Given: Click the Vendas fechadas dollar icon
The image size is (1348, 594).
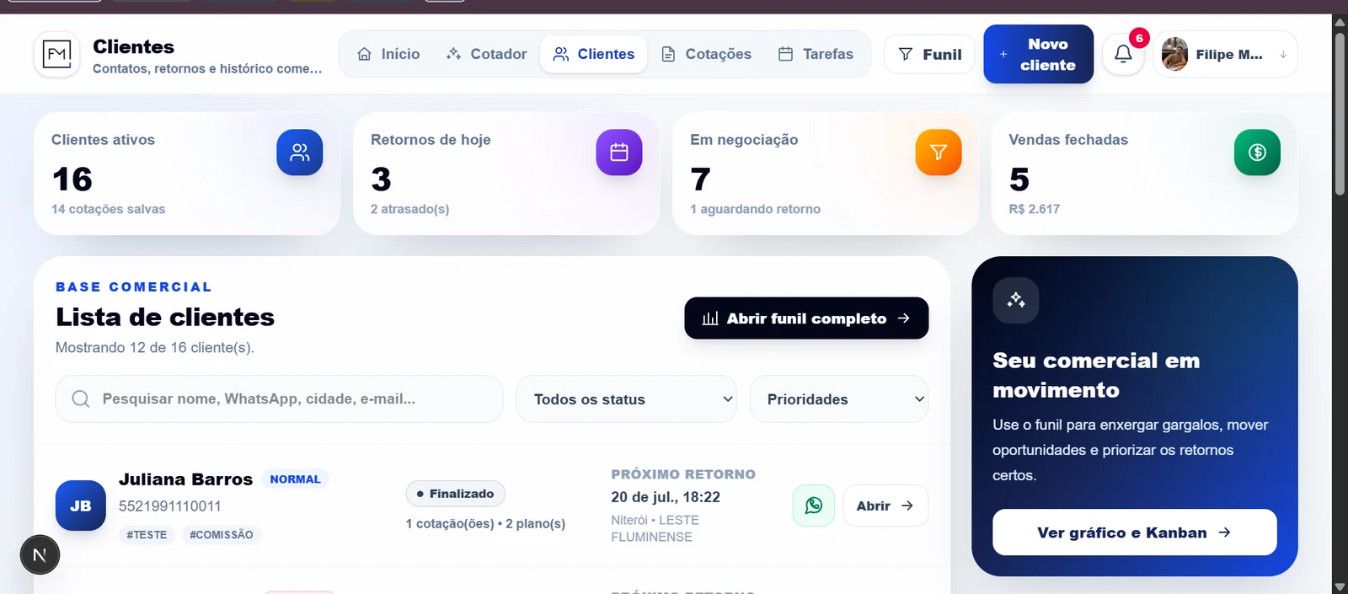Looking at the screenshot, I should point(1257,153).
